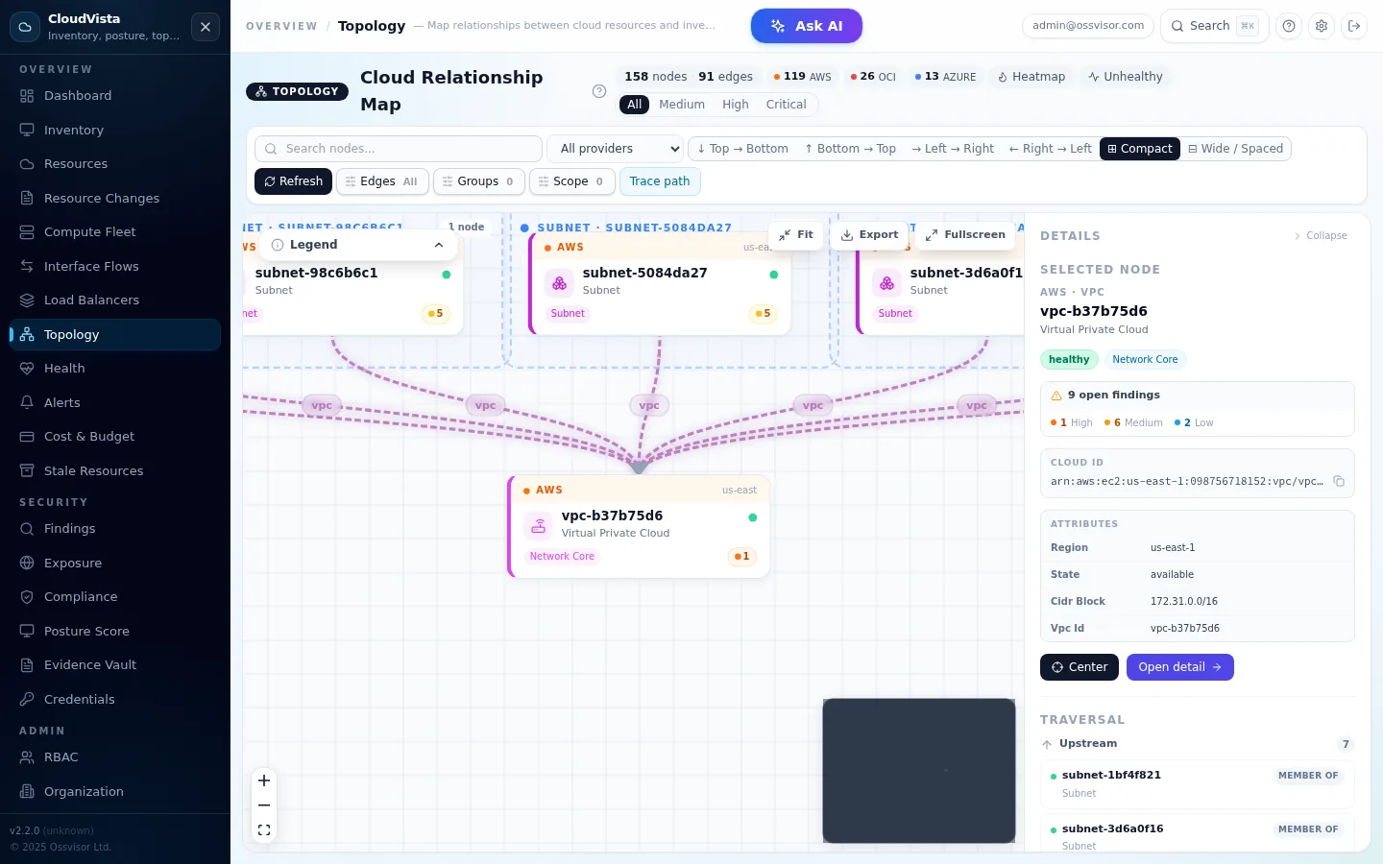Open Inventory from the sidebar
1383x864 pixels.
pos(115,130)
